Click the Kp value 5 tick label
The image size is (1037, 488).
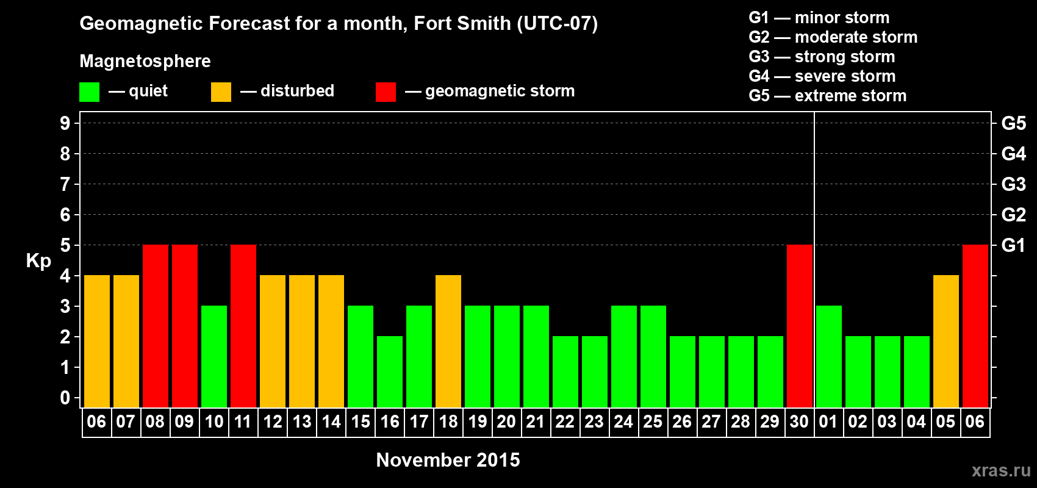[x=65, y=245]
